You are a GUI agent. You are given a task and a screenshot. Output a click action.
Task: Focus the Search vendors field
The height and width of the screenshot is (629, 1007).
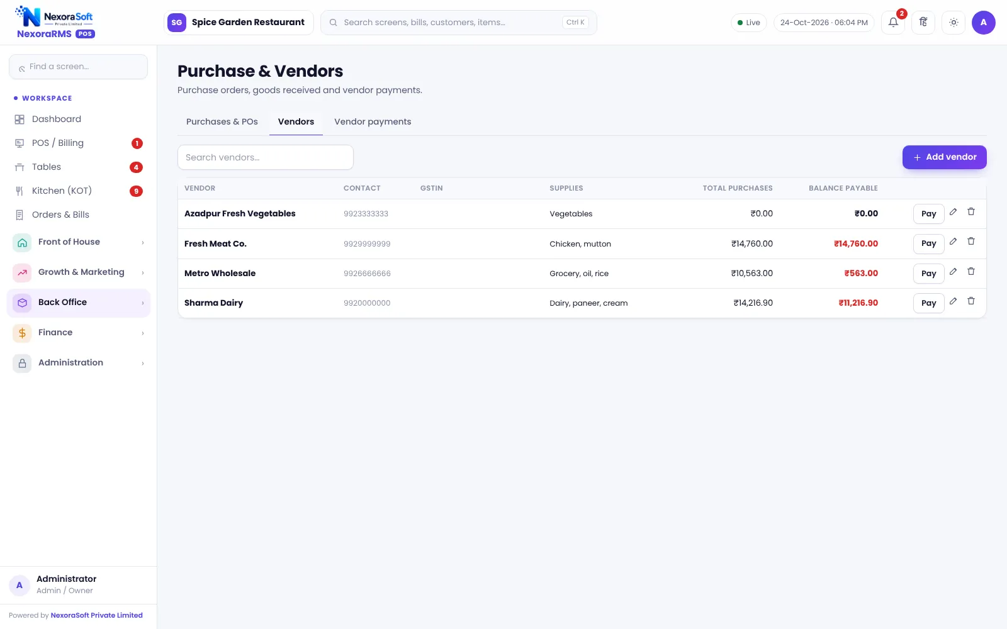point(266,157)
